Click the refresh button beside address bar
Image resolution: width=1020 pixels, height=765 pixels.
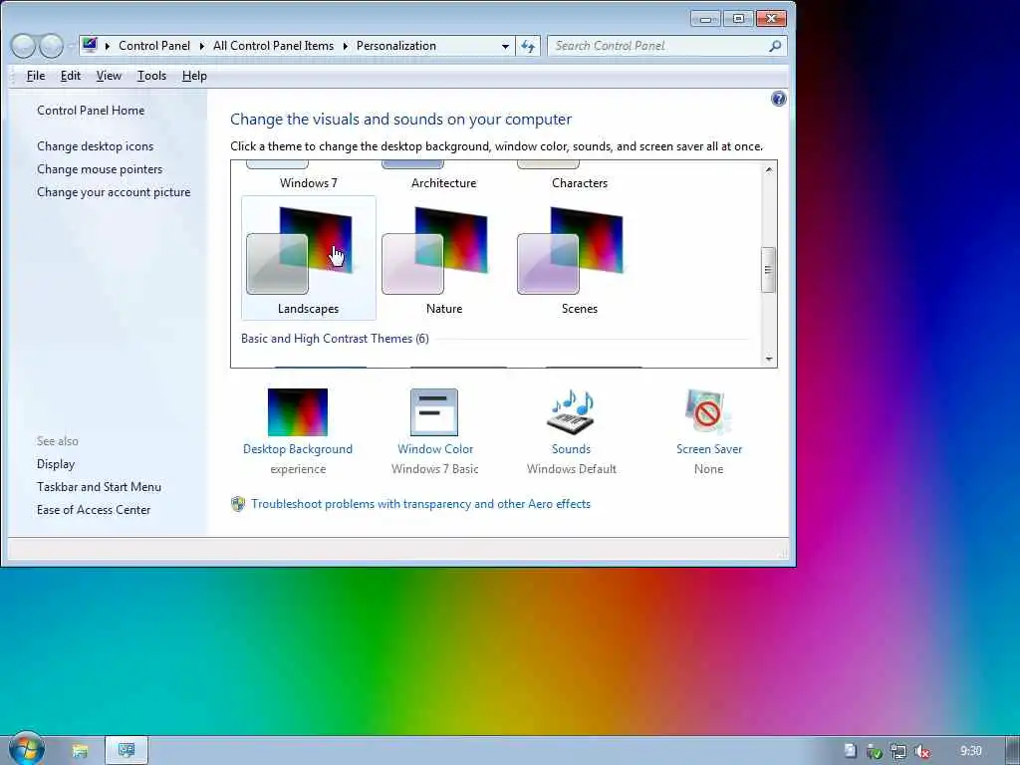pyautogui.click(x=528, y=46)
